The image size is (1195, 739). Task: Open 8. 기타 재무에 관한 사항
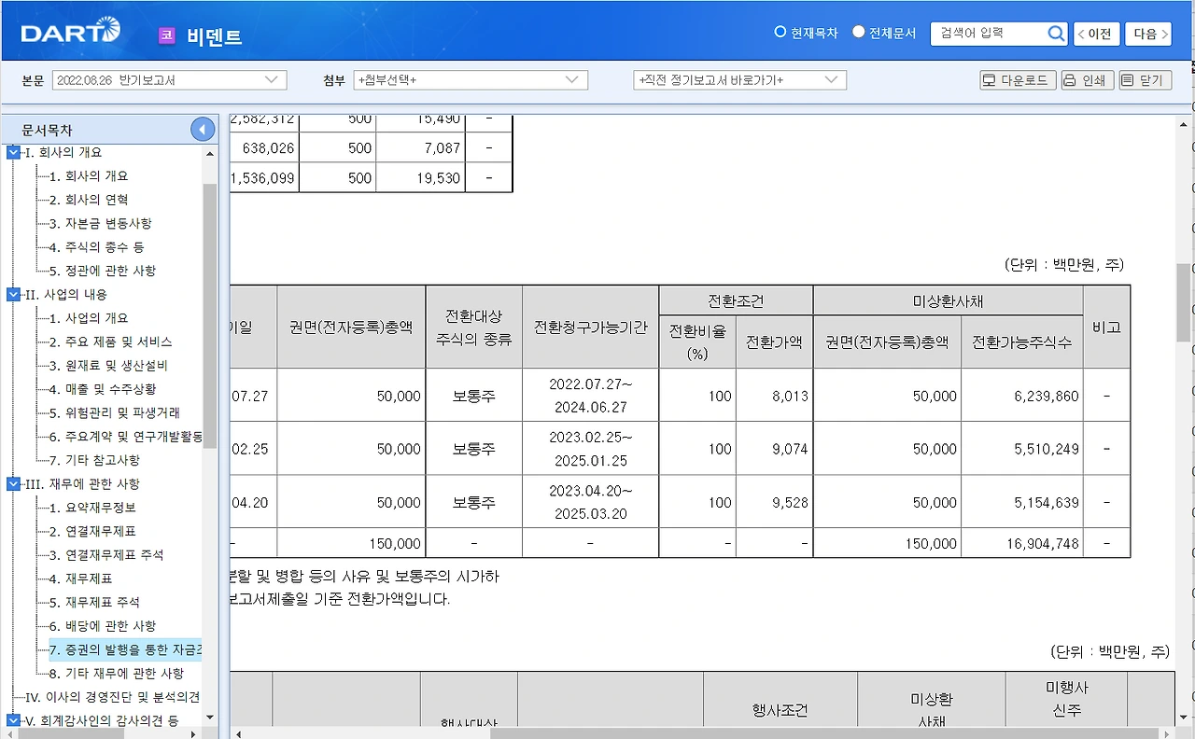pyautogui.click(x=117, y=674)
